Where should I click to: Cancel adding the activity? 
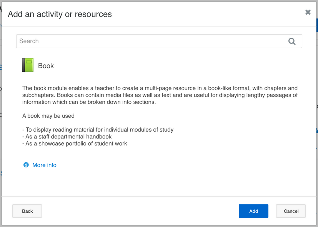coord(291,211)
